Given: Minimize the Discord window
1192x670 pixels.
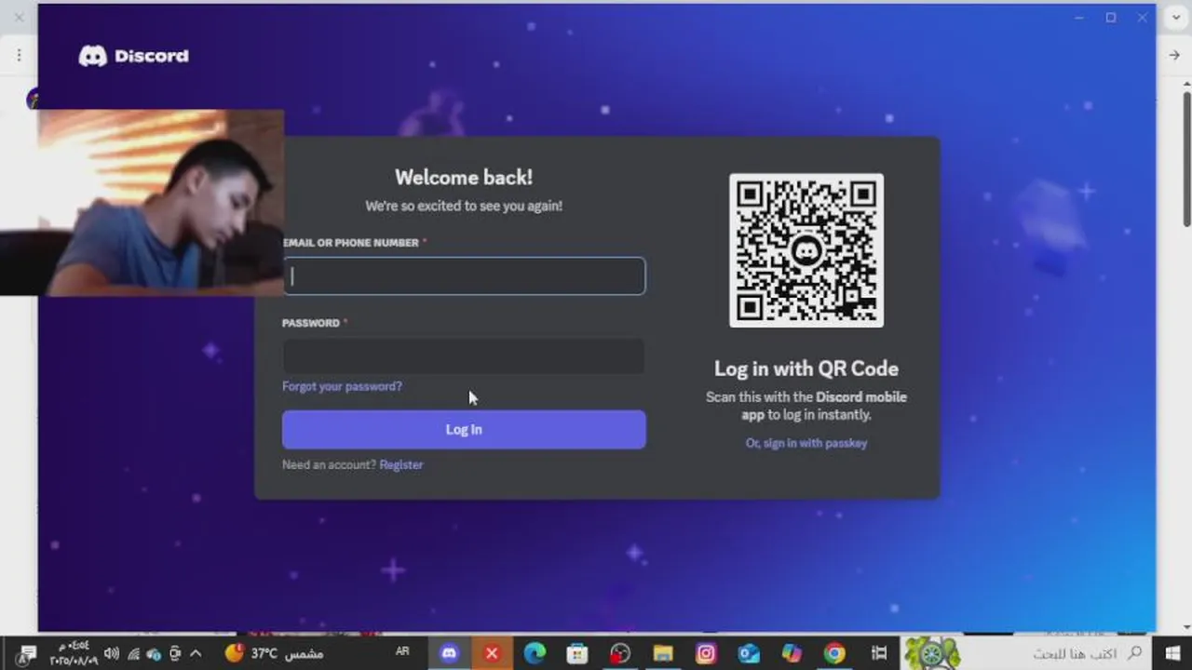Looking at the screenshot, I should click(x=1079, y=18).
